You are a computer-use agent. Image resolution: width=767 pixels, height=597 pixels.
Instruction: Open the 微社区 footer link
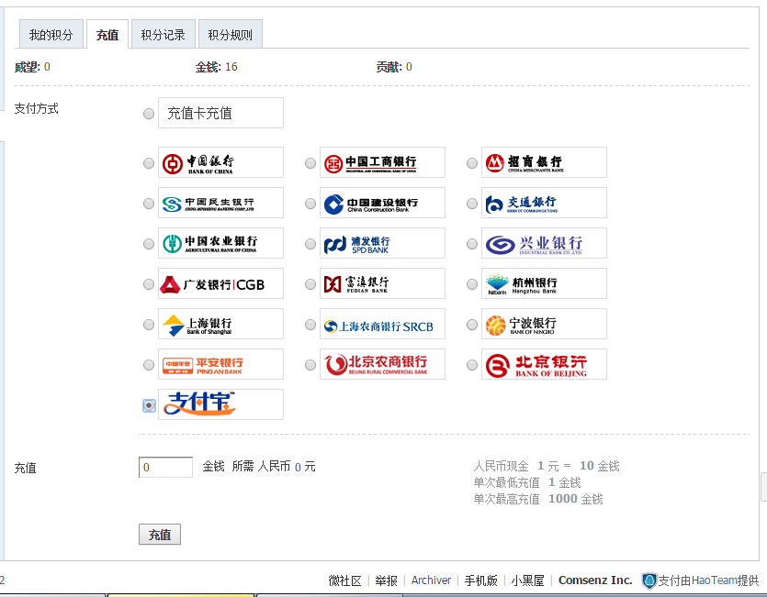click(x=344, y=580)
